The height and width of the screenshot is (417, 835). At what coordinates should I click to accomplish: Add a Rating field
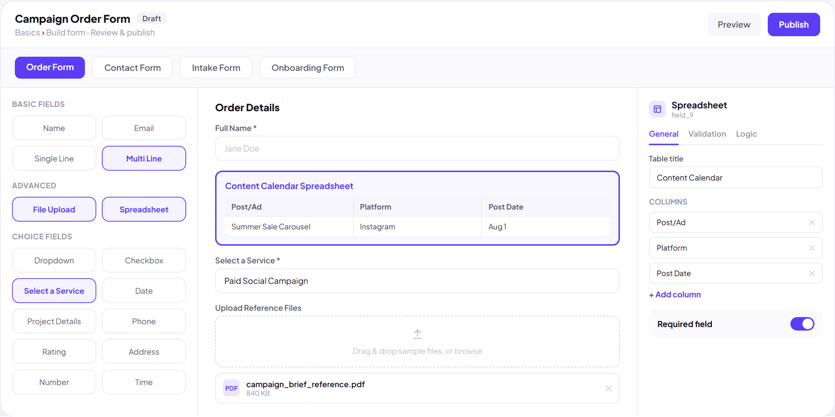point(54,352)
